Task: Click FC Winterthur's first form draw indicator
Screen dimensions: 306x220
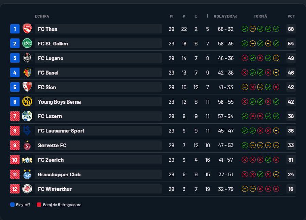Action: point(244,189)
